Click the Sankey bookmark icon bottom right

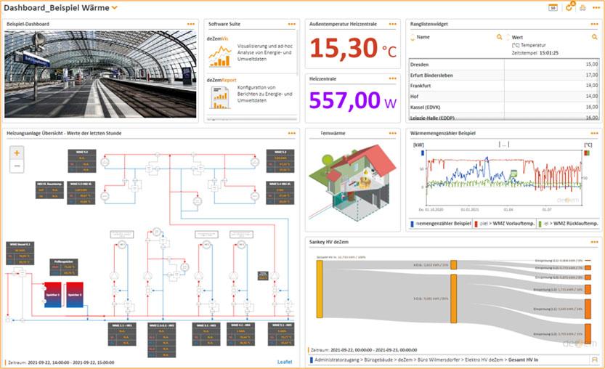click(595, 360)
